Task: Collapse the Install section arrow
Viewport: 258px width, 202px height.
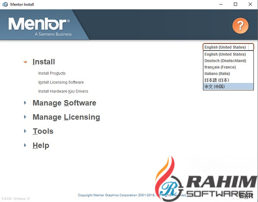Action: coord(25,62)
